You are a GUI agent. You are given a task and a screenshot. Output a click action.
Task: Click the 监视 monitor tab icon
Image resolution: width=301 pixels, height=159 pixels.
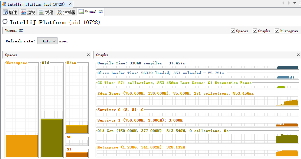[x=23, y=12]
